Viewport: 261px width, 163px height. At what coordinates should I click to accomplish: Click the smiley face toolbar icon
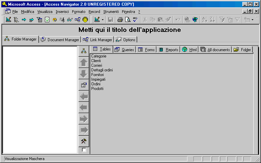point(85,20)
